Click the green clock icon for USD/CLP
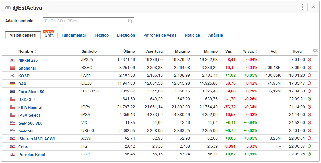Image resolution: width=321 pixels, height=163 pixels. pos(309,99)
